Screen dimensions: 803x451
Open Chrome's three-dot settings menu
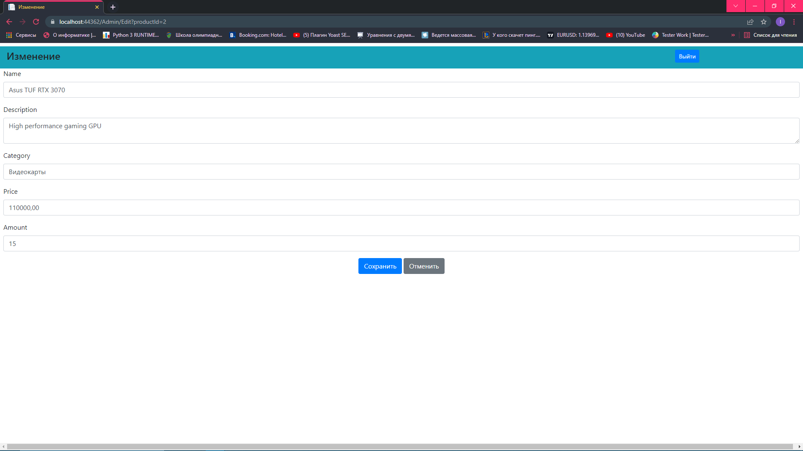(x=795, y=22)
